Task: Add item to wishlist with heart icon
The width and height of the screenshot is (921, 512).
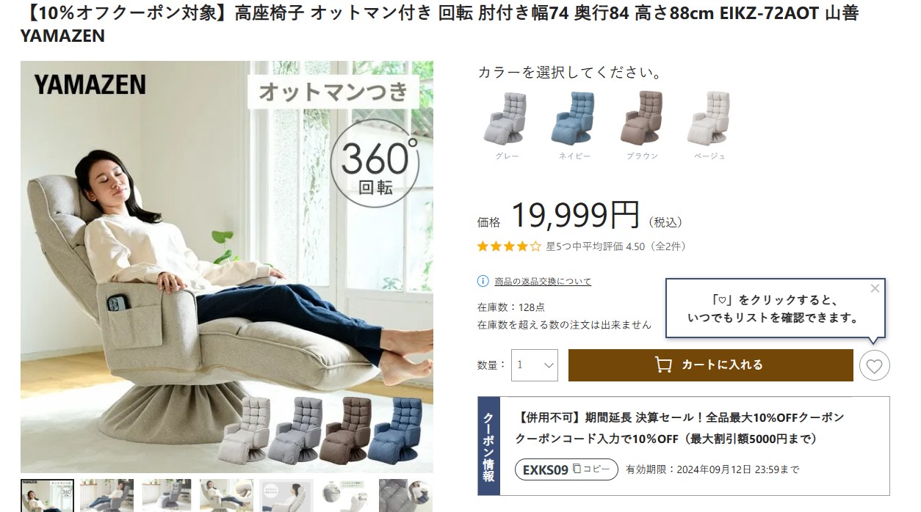Action: (x=874, y=365)
